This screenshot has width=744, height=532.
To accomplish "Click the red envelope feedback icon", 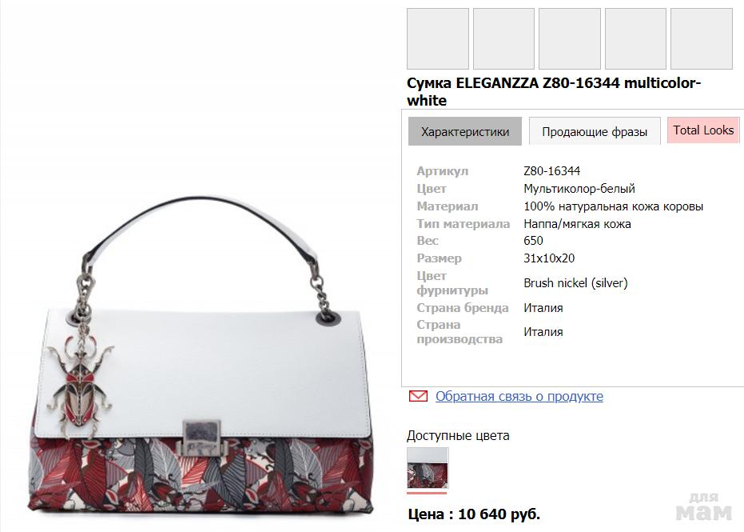I will pyautogui.click(x=418, y=396).
